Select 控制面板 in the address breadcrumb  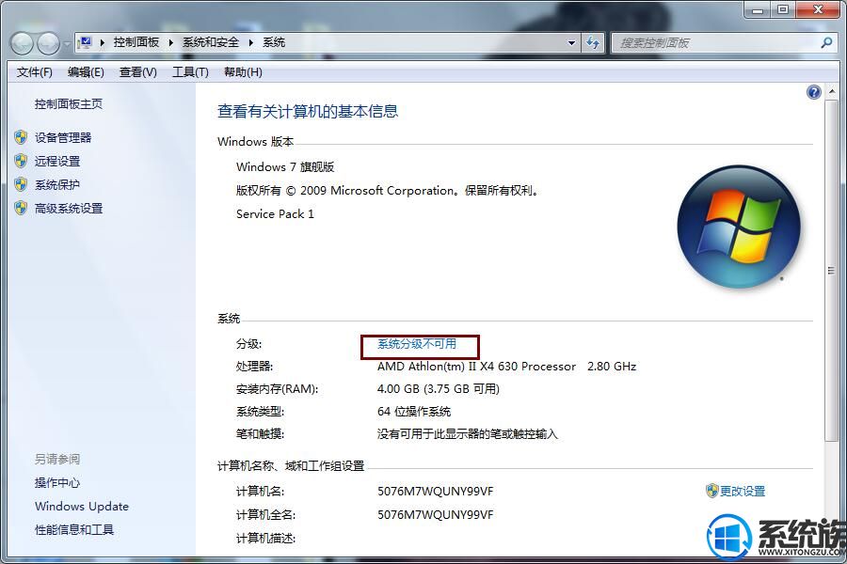click(x=136, y=42)
